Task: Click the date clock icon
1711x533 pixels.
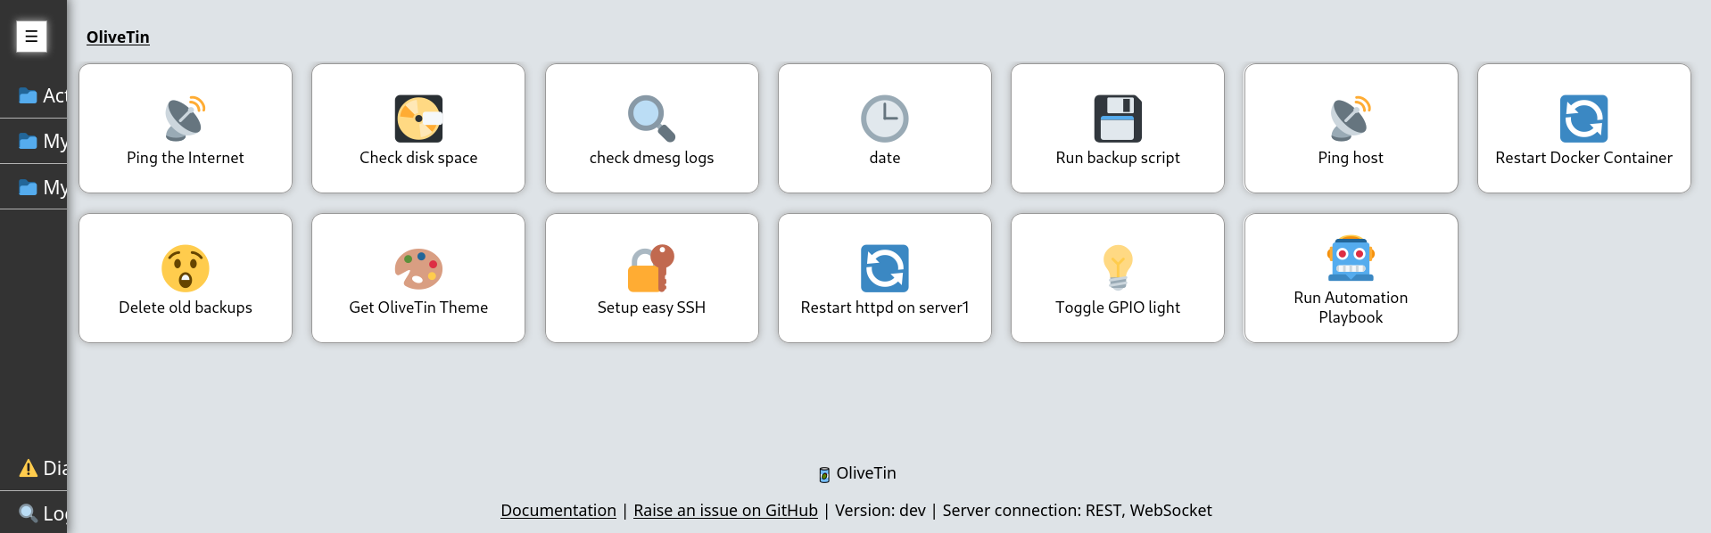Action: (x=884, y=119)
